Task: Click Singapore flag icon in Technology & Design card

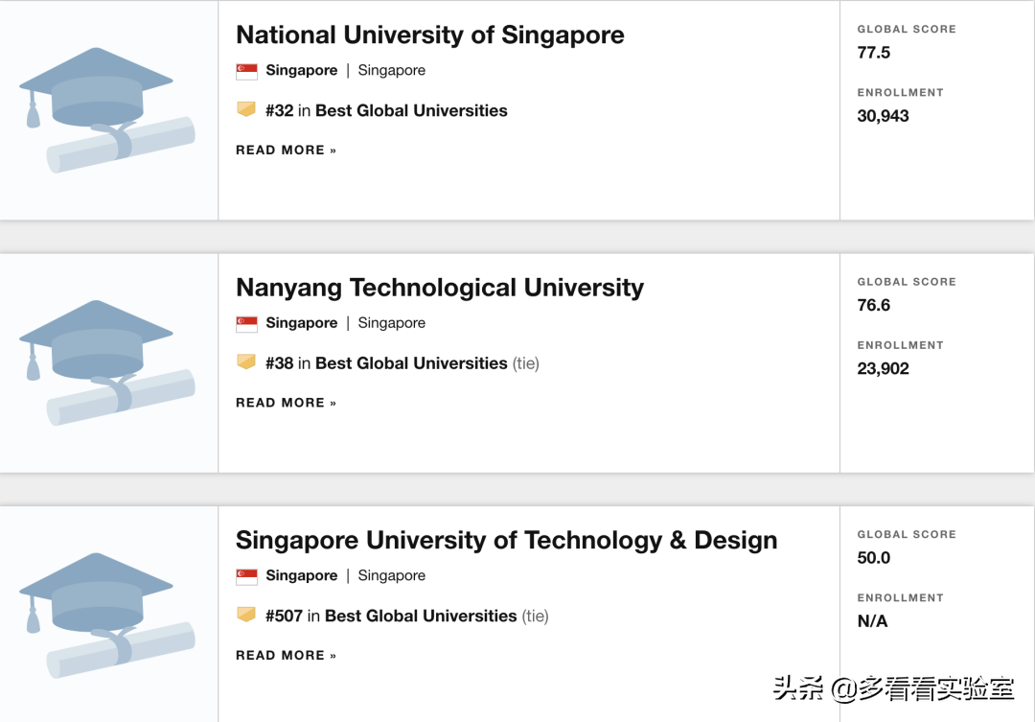Action: click(x=247, y=576)
